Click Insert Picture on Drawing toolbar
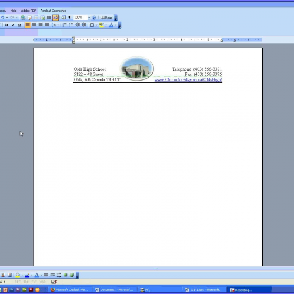Image resolution: width=294 pixels, height=294 pixels. (x=9, y=275)
